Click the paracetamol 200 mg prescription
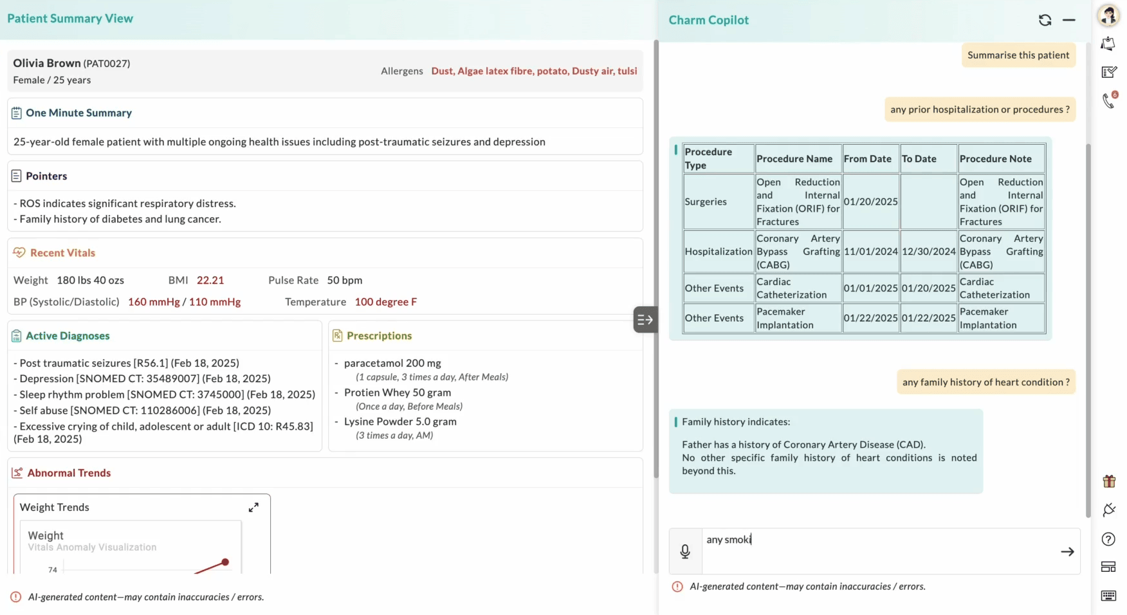 (392, 363)
